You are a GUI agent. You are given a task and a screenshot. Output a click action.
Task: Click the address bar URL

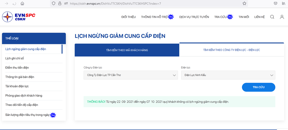pos(116,3)
